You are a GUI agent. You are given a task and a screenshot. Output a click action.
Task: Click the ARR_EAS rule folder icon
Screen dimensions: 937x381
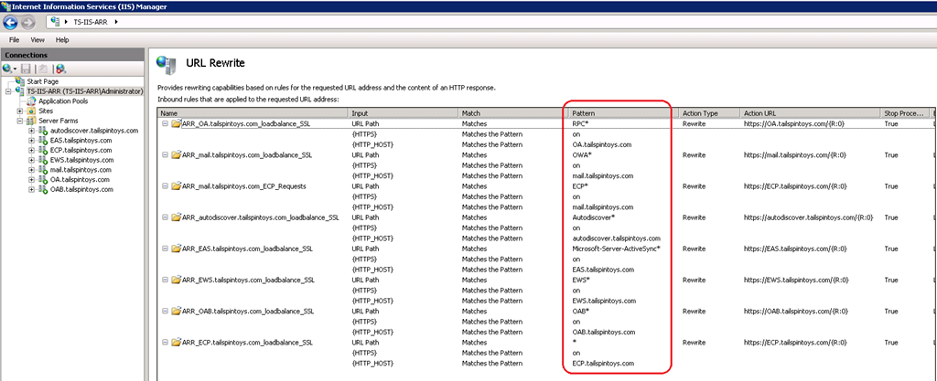point(176,249)
